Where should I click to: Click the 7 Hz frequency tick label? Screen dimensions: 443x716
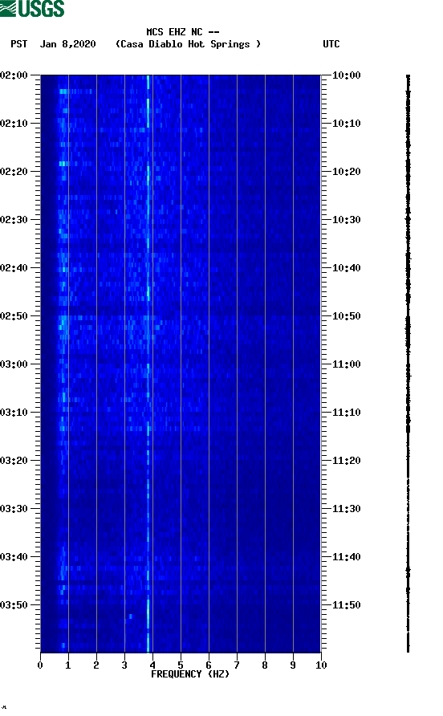pyautogui.click(x=237, y=665)
